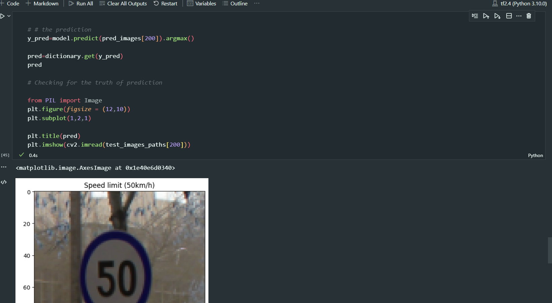Add a new Markdown cell
This screenshot has width=552, height=303.
pos(42,3)
